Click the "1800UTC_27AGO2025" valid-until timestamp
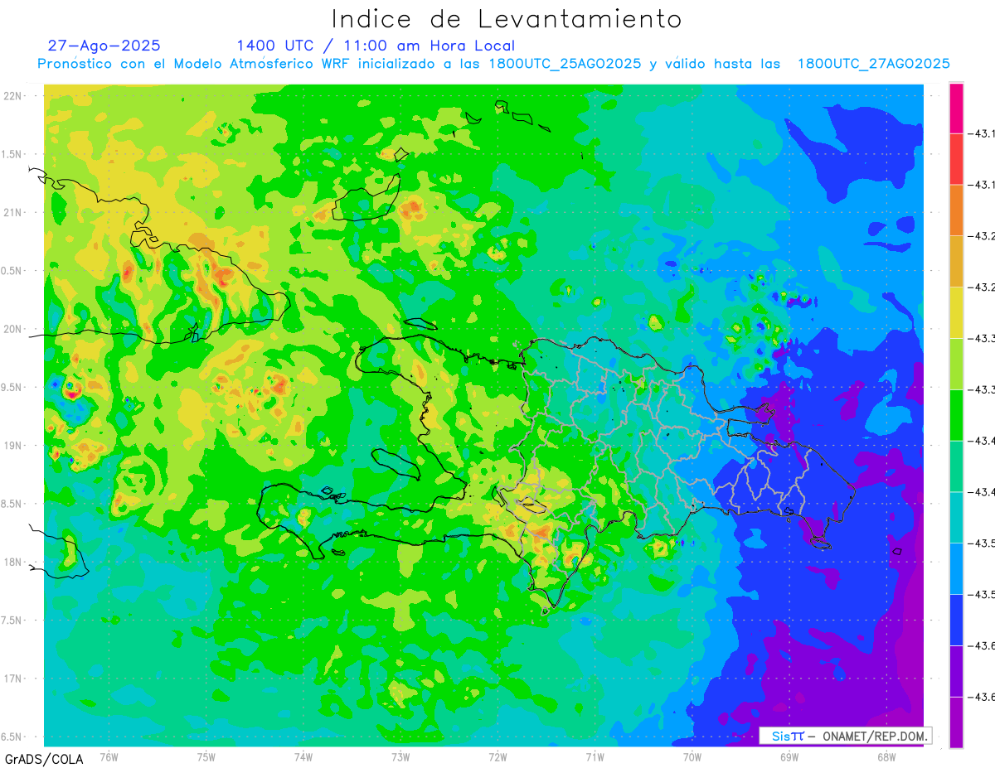The height and width of the screenshot is (768, 995). pyautogui.click(x=873, y=64)
